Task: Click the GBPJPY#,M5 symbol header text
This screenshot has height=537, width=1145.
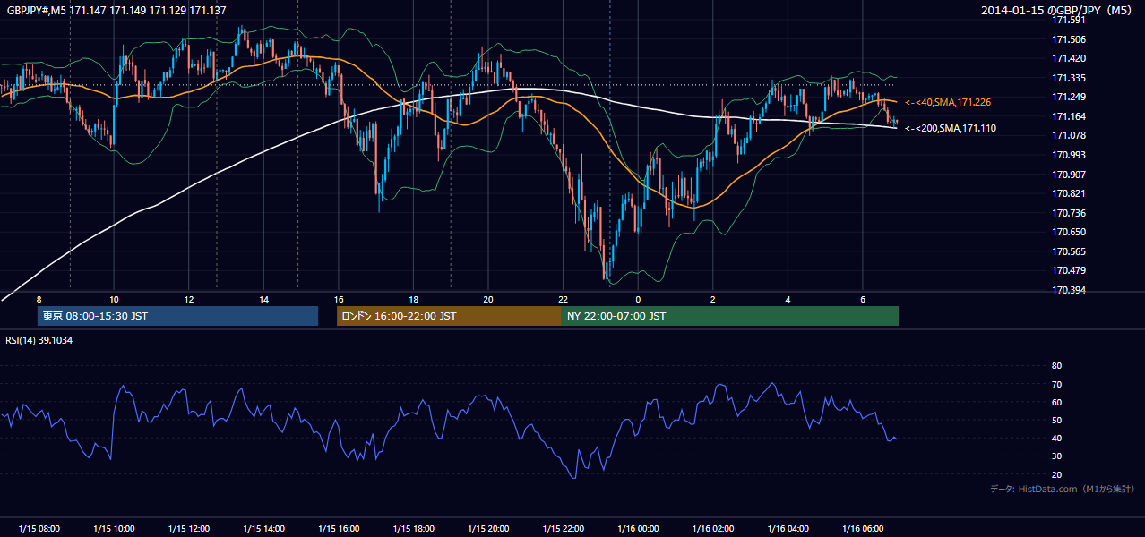Action: coord(116,10)
